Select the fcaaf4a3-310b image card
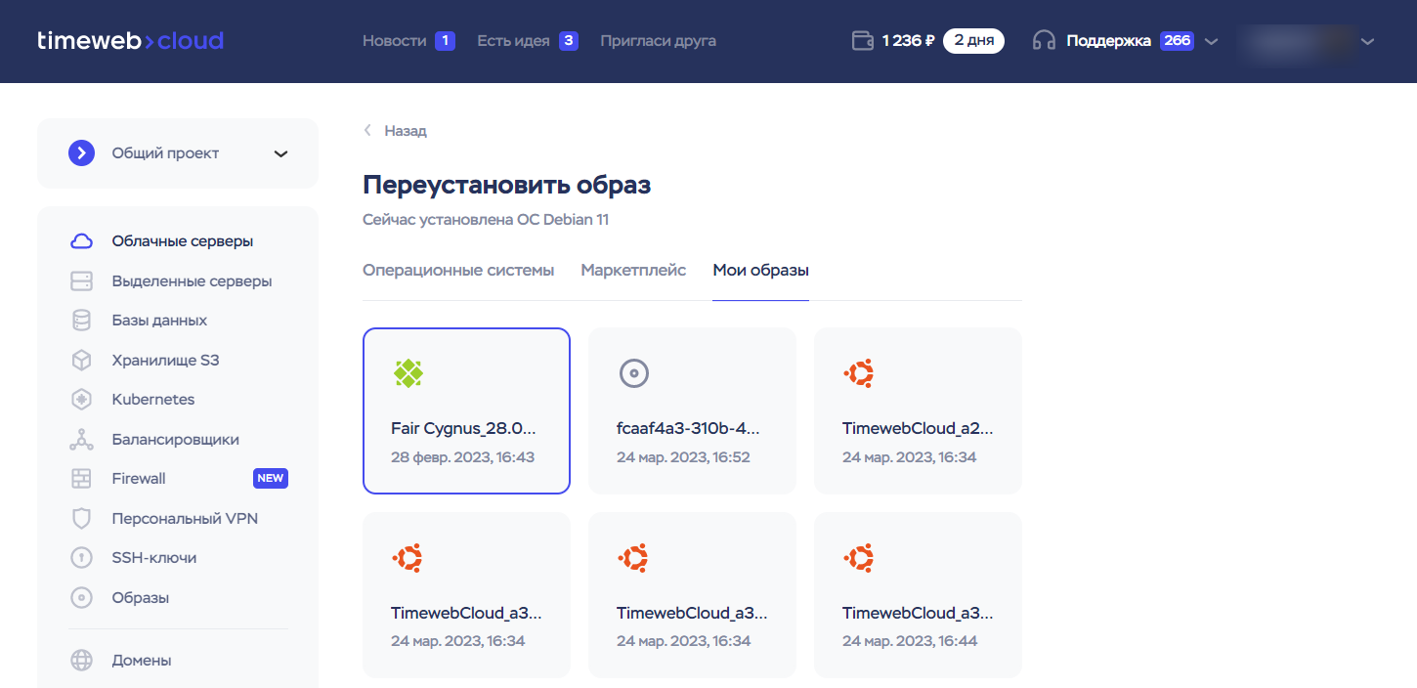Image resolution: width=1417 pixels, height=688 pixels. coord(692,410)
